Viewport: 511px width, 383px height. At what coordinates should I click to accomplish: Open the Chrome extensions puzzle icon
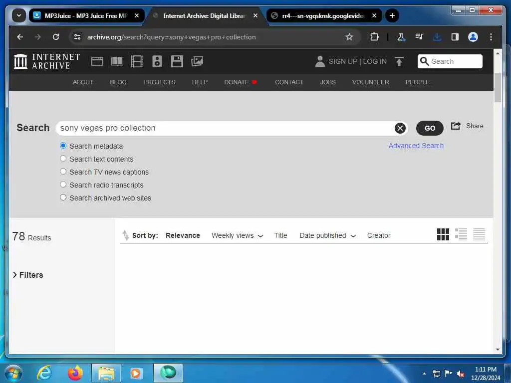click(374, 37)
